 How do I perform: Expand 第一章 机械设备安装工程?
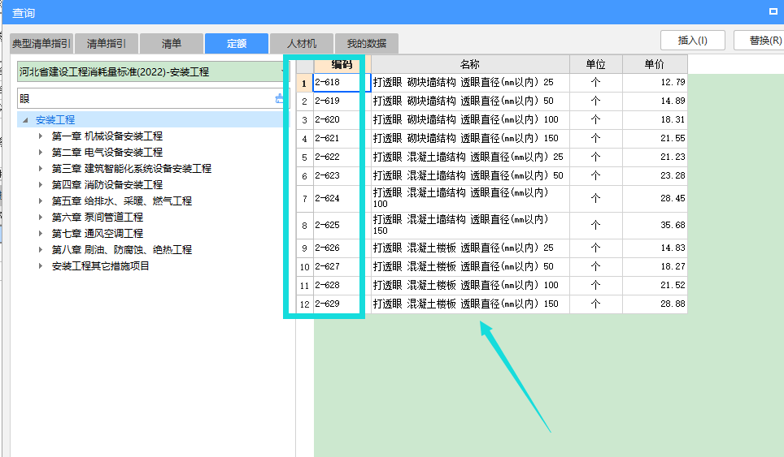[41, 136]
